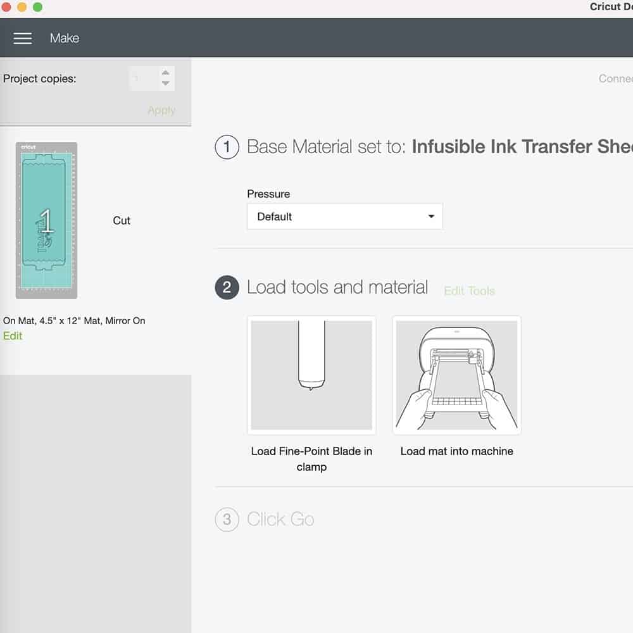The height and width of the screenshot is (633, 633).
Task: Click the Pressure label
Action: pos(268,194)
